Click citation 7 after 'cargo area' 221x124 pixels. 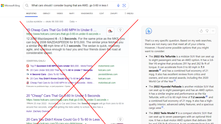[x=162, y=107]
